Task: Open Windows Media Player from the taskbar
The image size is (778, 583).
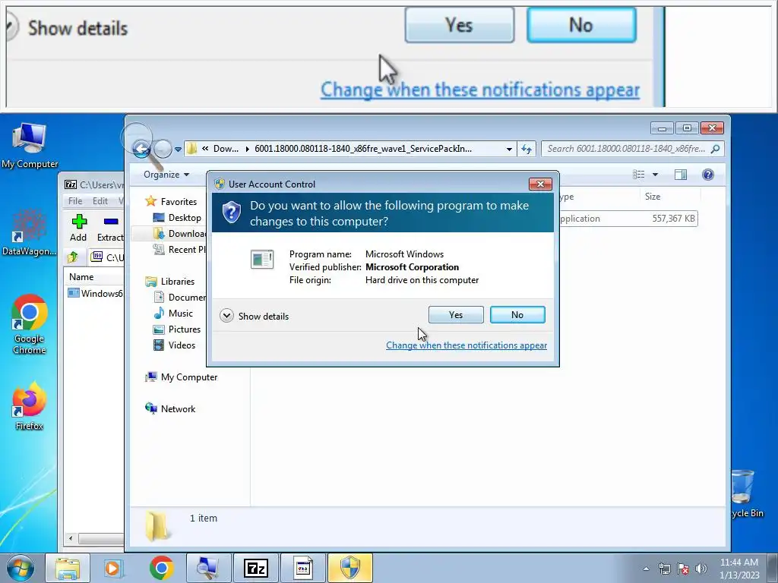Action: (x=112, y=568)
